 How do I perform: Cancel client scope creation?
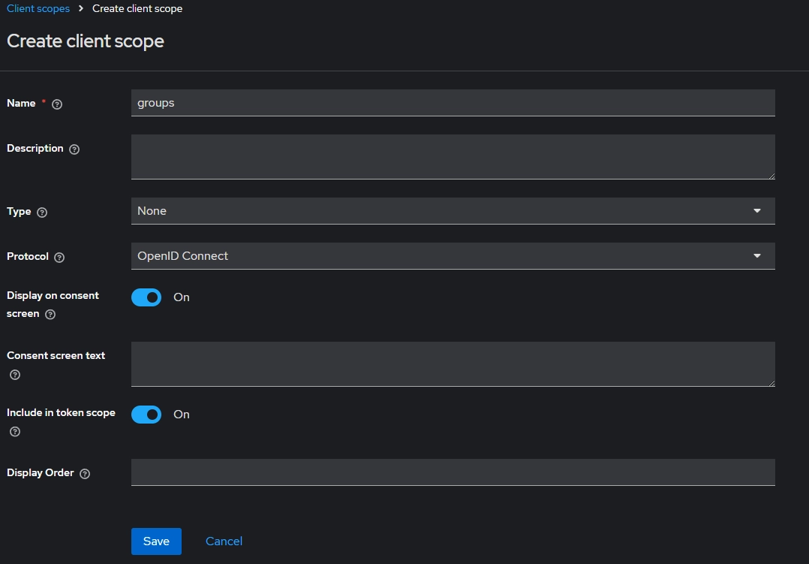(224, 541)
